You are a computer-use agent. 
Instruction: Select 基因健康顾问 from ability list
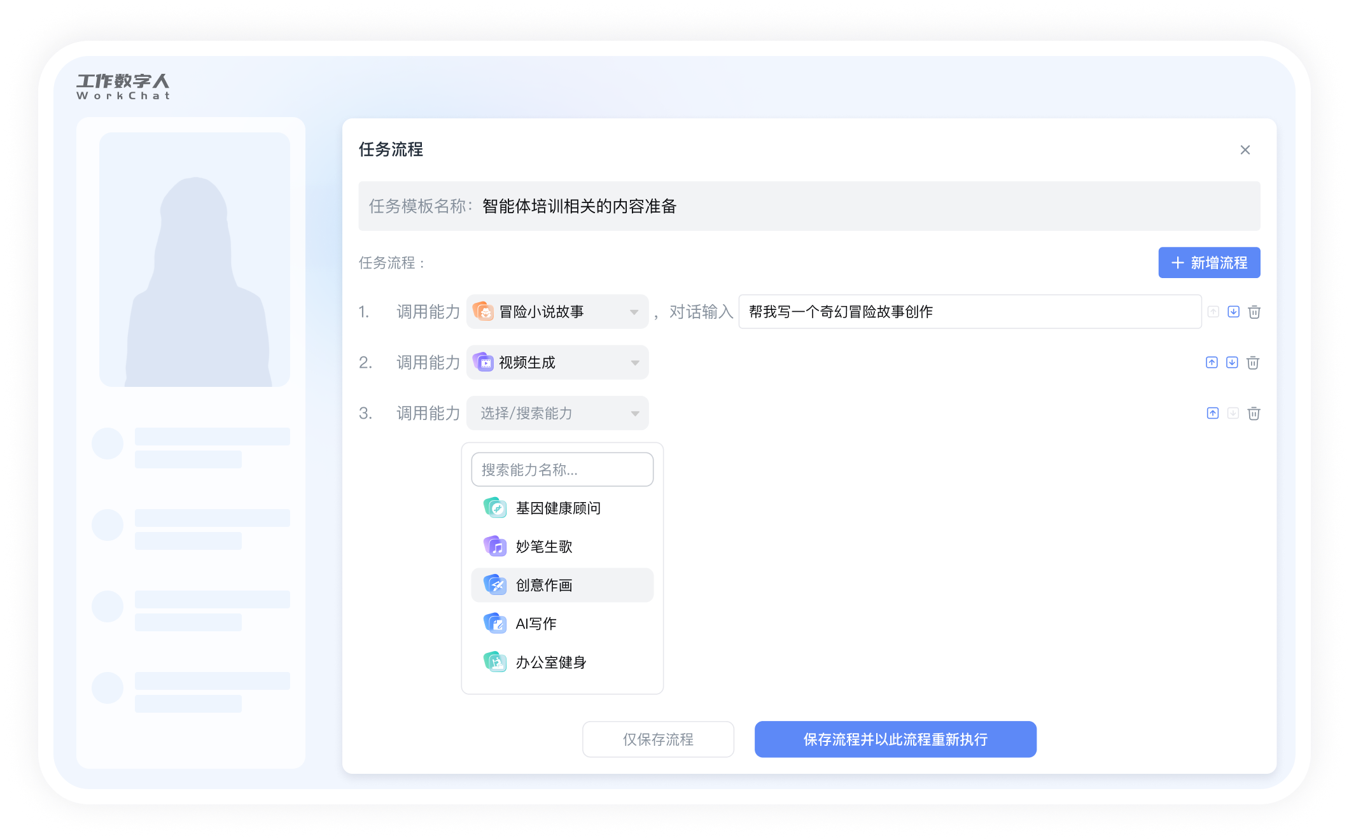coord(557,508)
